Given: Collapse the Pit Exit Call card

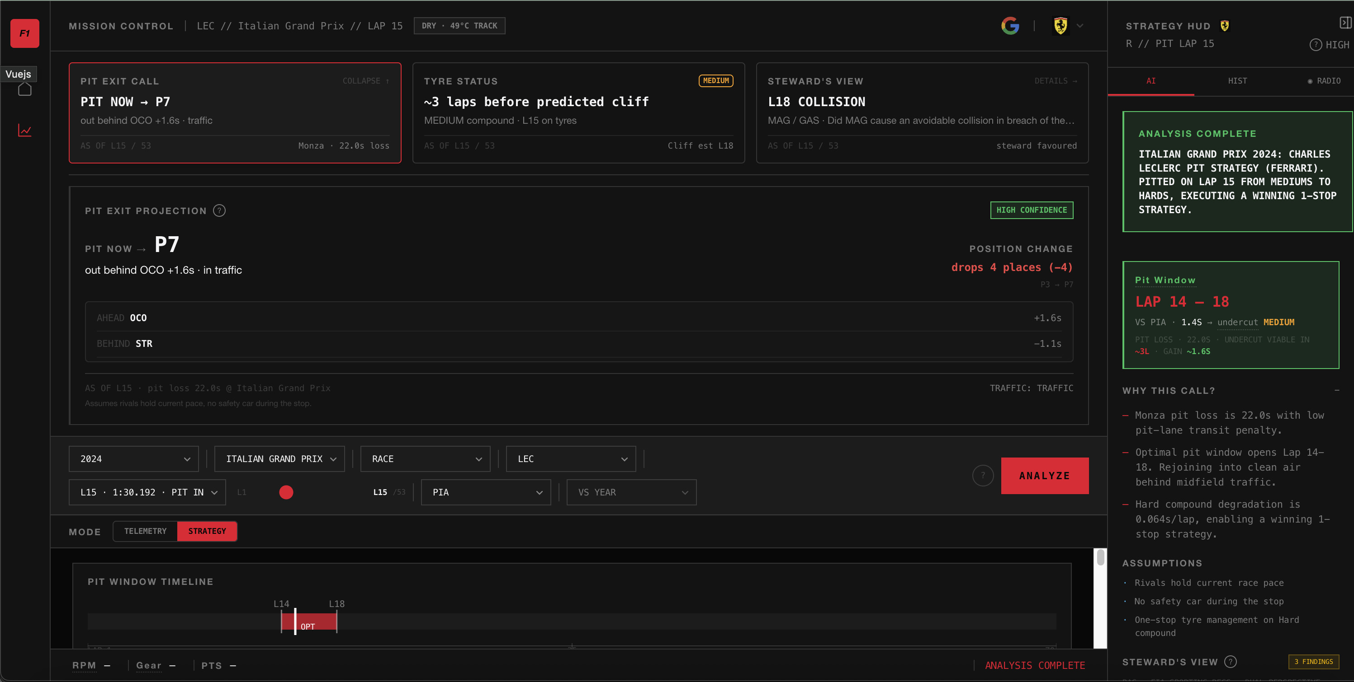Looking at the screenshot, I should tap(366, 81).
